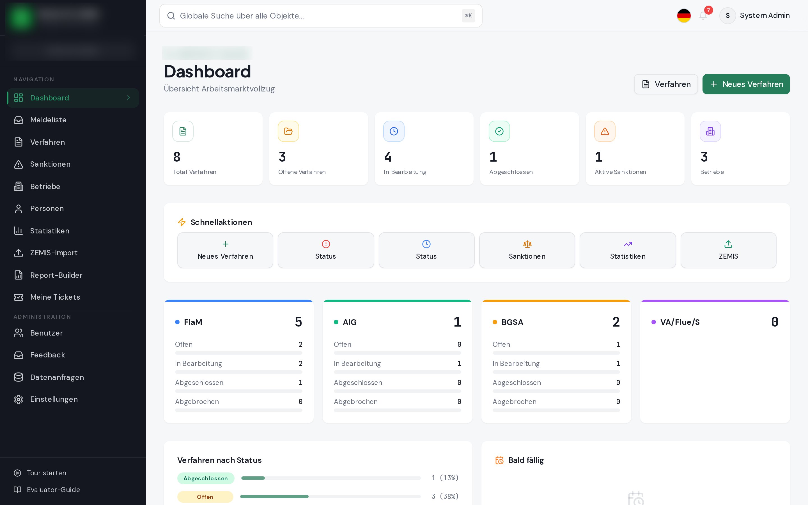Click the Offene Verfahren folder icon
Image resolution: width=808 pixels, height=505 pixels.
click(288, 131)
